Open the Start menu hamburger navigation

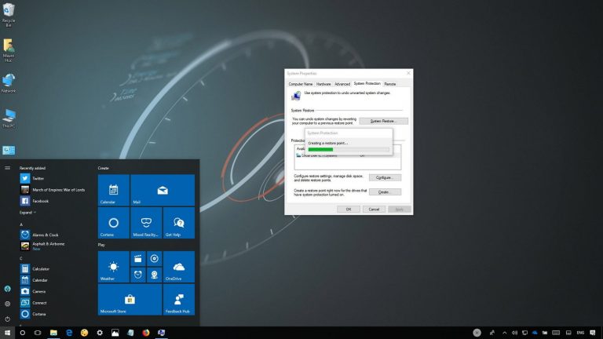[x=7, y=168]
